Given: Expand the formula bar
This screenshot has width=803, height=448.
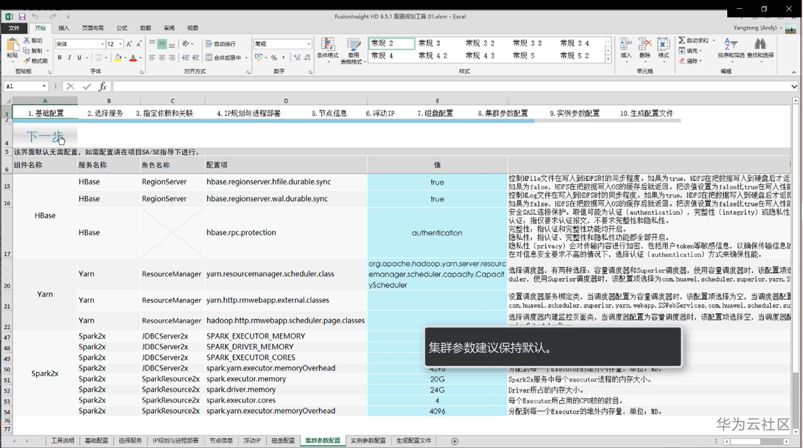Looking at the screenshot, I should click(794, 86).
